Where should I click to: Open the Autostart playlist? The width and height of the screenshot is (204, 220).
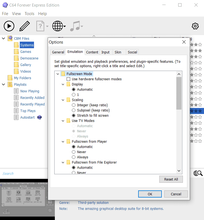point(27,118)
